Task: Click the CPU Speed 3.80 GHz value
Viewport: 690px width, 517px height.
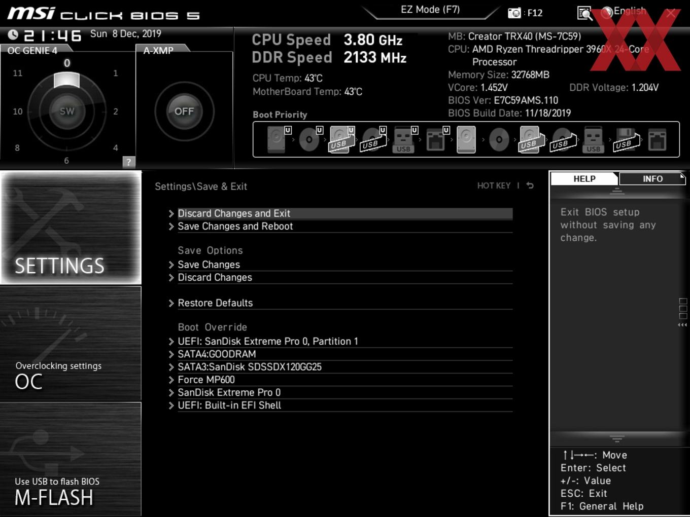Action: [373, 40]
